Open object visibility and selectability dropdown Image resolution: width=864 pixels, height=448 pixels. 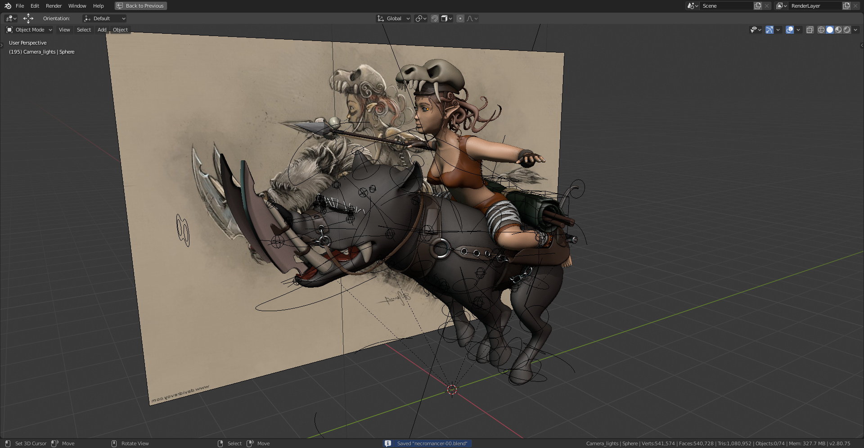(x=756, y=30)
